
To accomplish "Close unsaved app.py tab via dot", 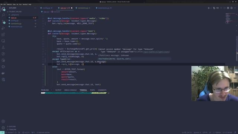I will click(72, 8).
